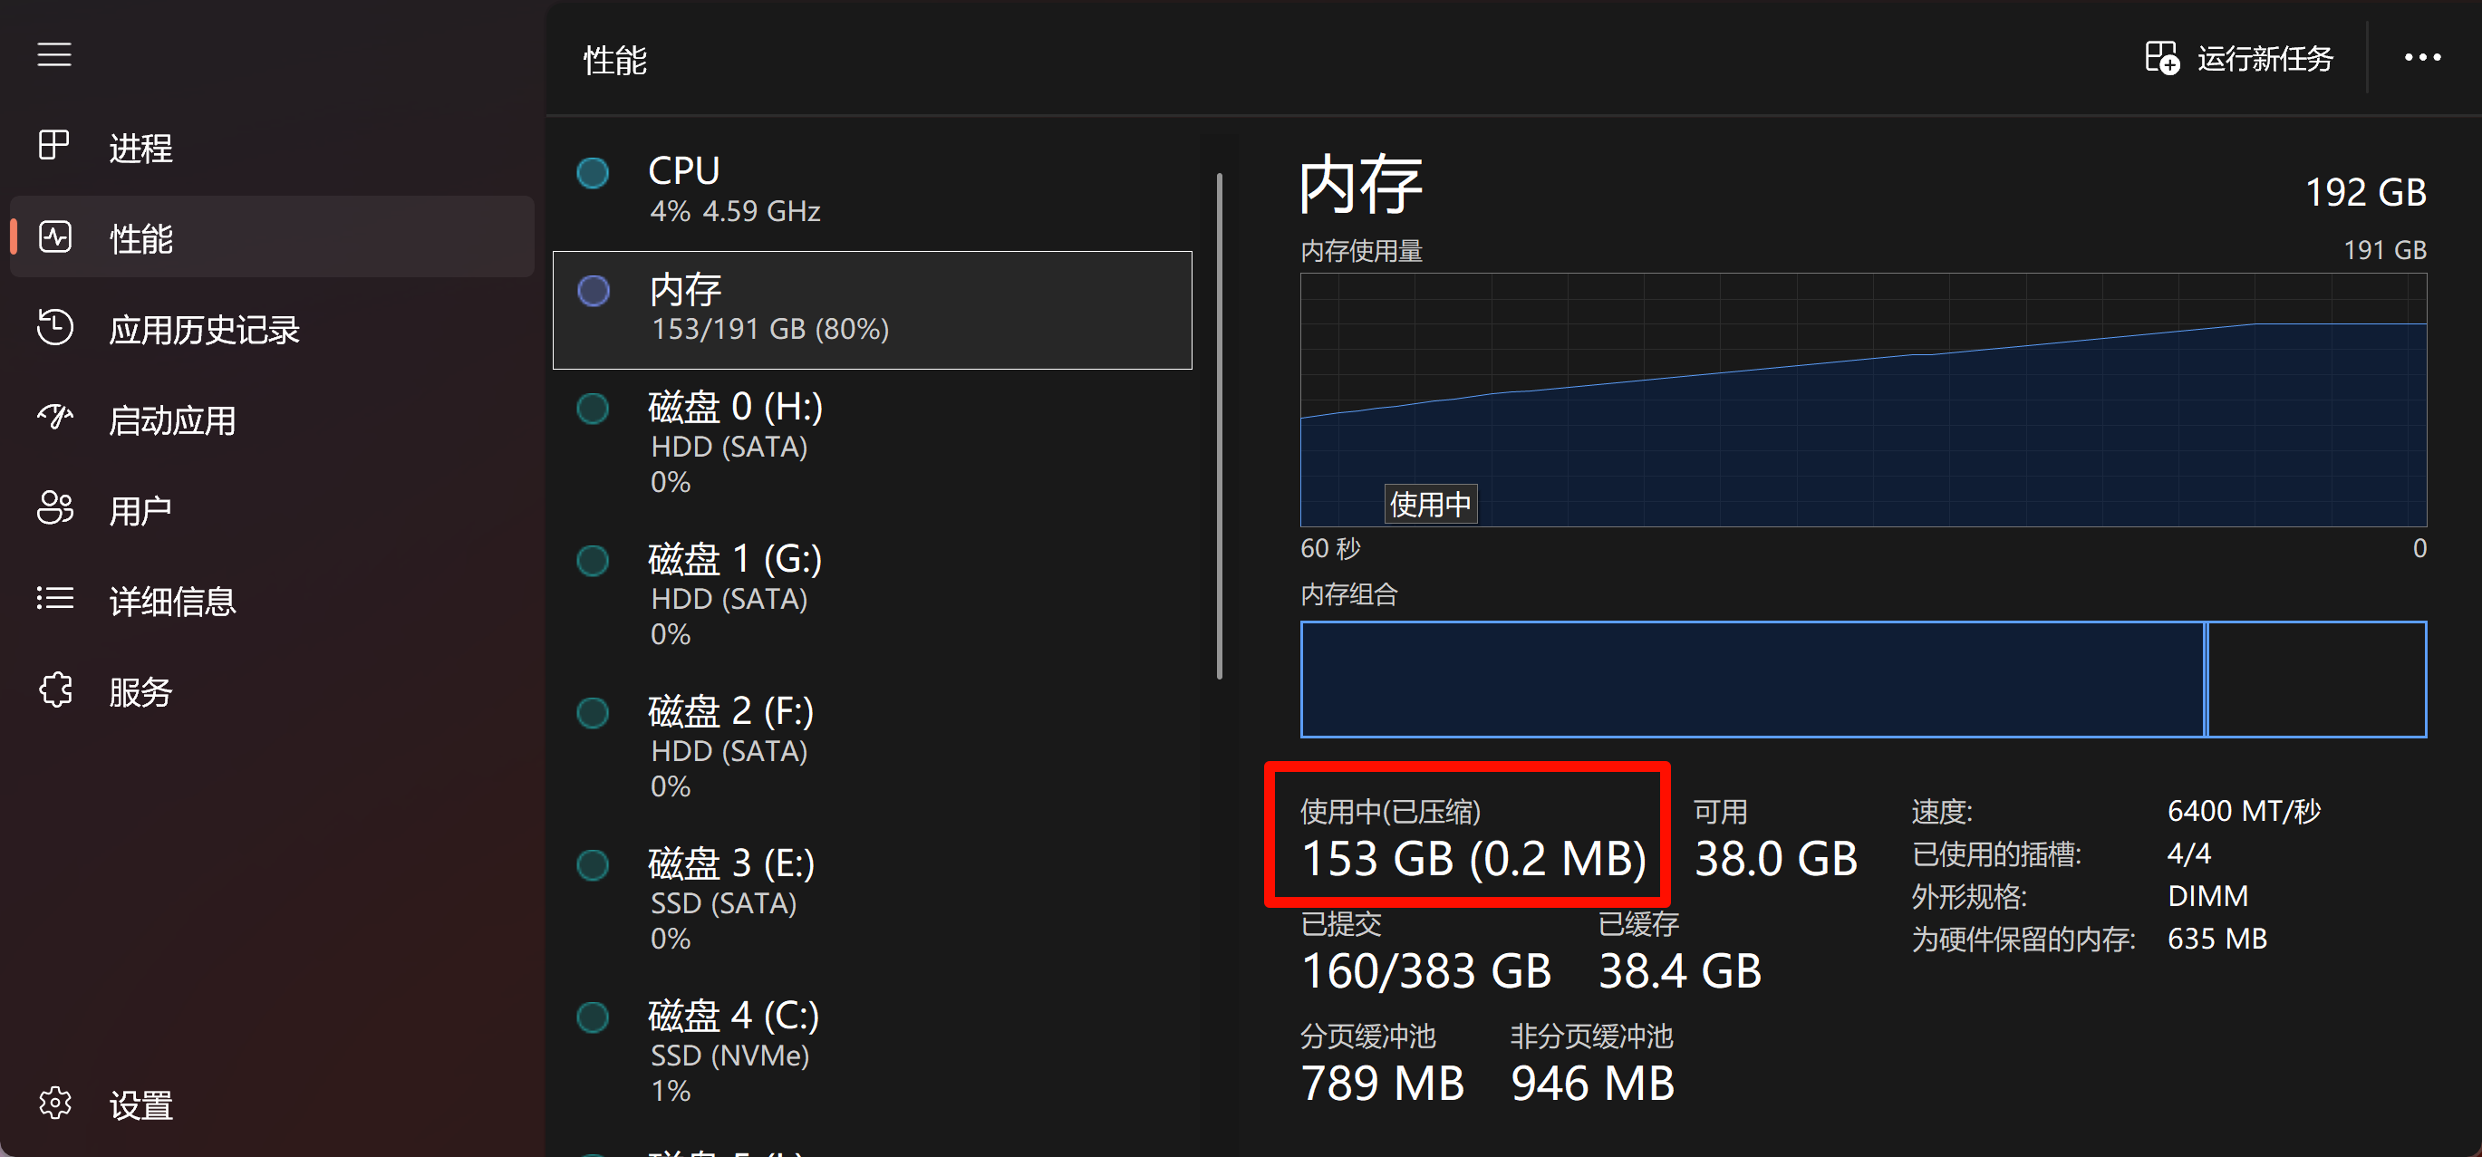This screenshot has width=2482, height=1157.
Task: Open the 用户 (Users) section
Action: (55, 508)
